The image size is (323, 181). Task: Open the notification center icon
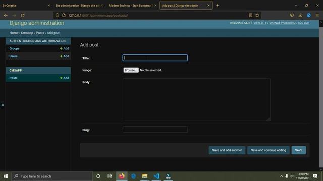tap(315, 176)
